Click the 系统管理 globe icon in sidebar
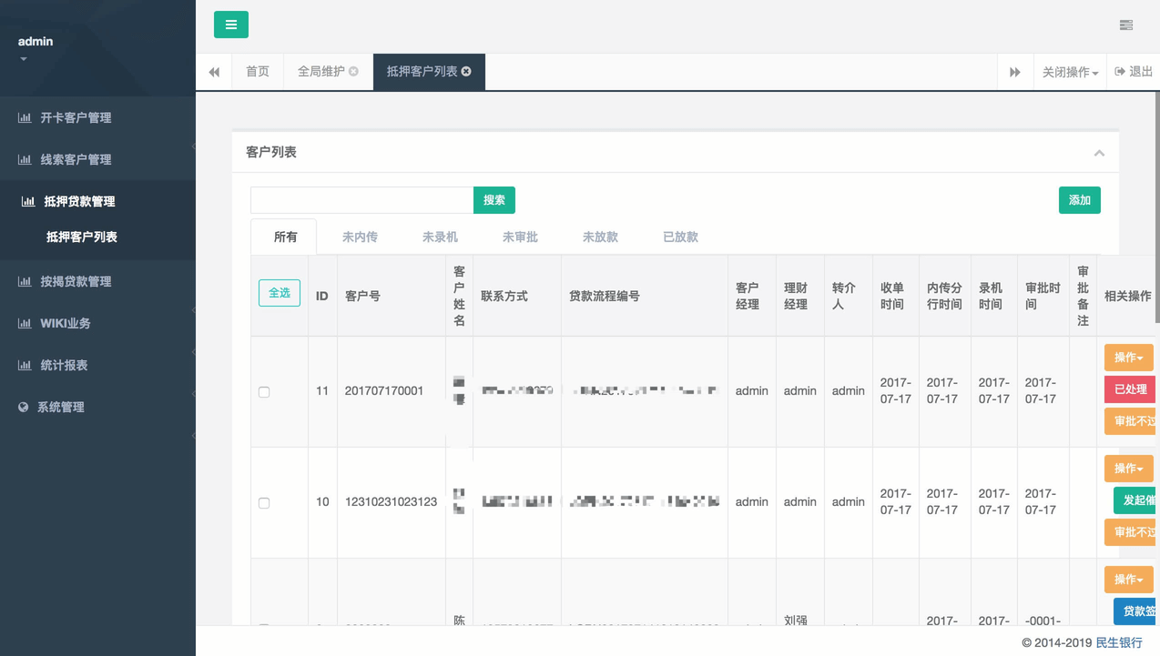 24,407
